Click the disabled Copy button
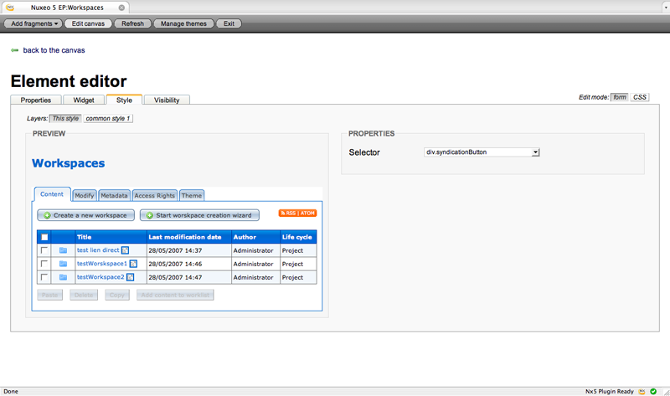 point(117,295)
